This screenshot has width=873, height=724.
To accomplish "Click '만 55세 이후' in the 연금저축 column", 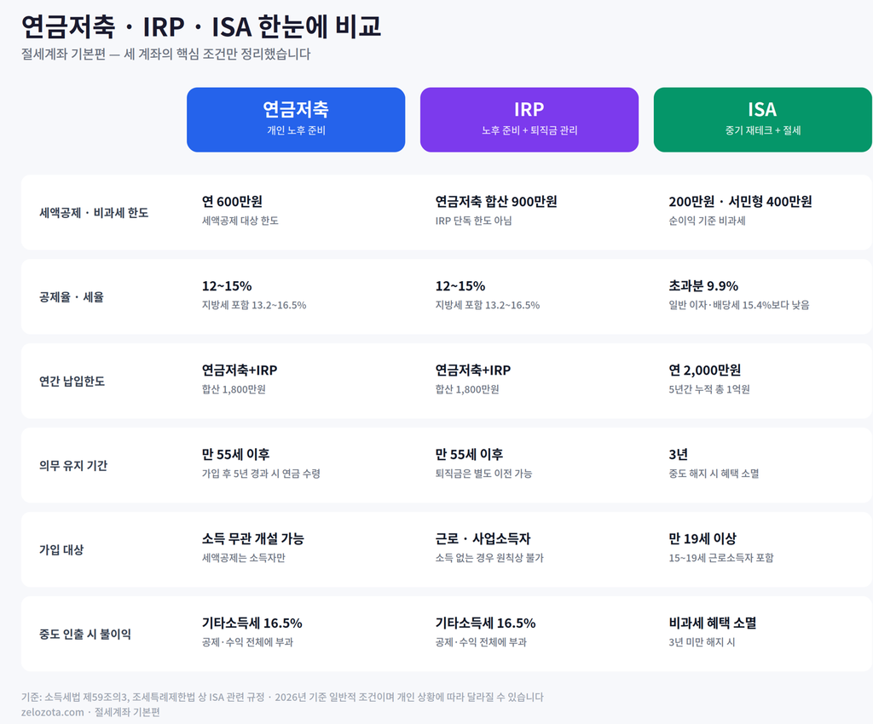I will point(235,454).
